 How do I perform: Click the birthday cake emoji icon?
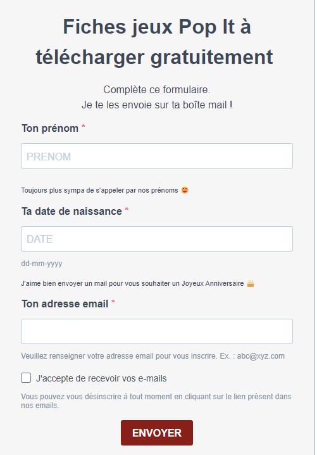pyautogui.click(x=251, y=283)
